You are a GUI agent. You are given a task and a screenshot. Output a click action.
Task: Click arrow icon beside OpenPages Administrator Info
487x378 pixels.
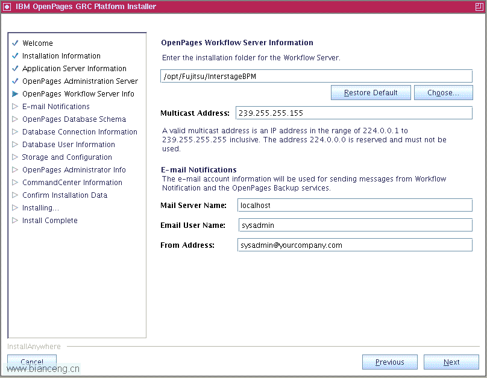[x=15, y=169]
